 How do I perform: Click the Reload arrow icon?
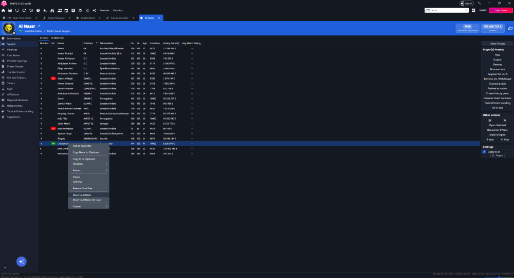point(24,10)
